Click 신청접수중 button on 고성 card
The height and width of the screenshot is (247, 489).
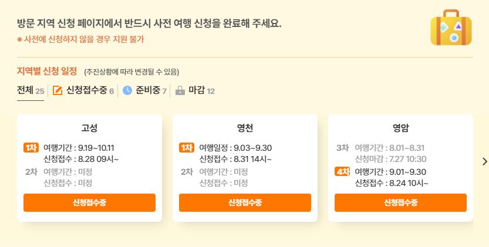click(89, 203)
